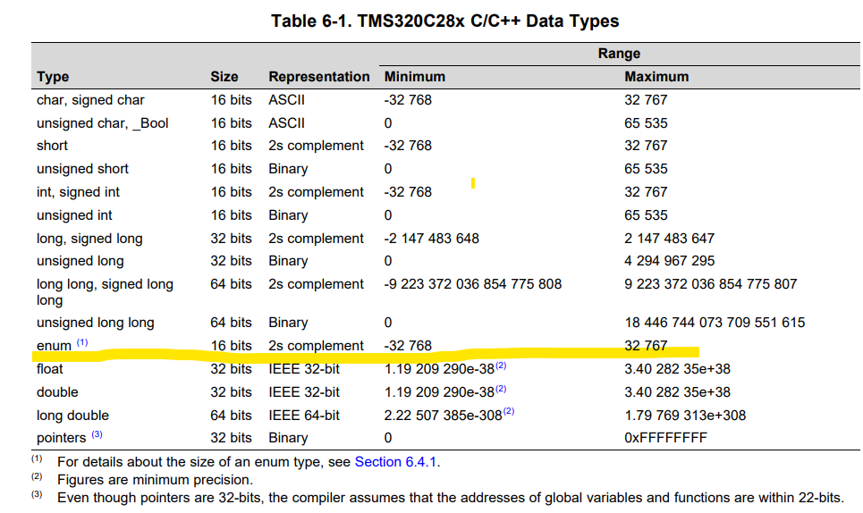Click the long double IEEE 64-bit cell
863x513 pixels.
click(x=304, y=415)
